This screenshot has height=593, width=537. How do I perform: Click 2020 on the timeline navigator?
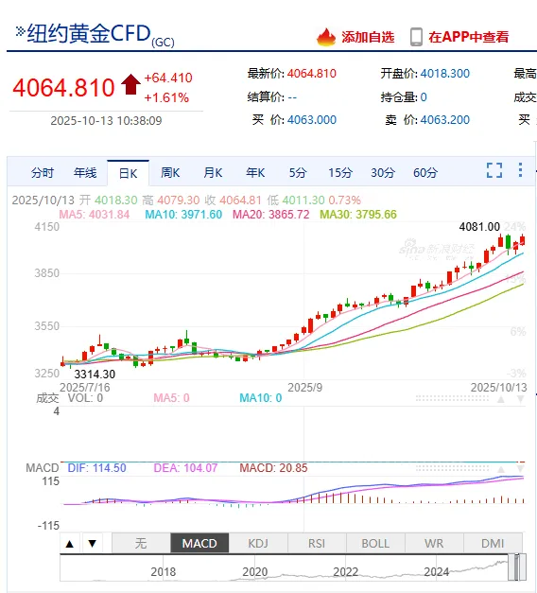(255, 572)
